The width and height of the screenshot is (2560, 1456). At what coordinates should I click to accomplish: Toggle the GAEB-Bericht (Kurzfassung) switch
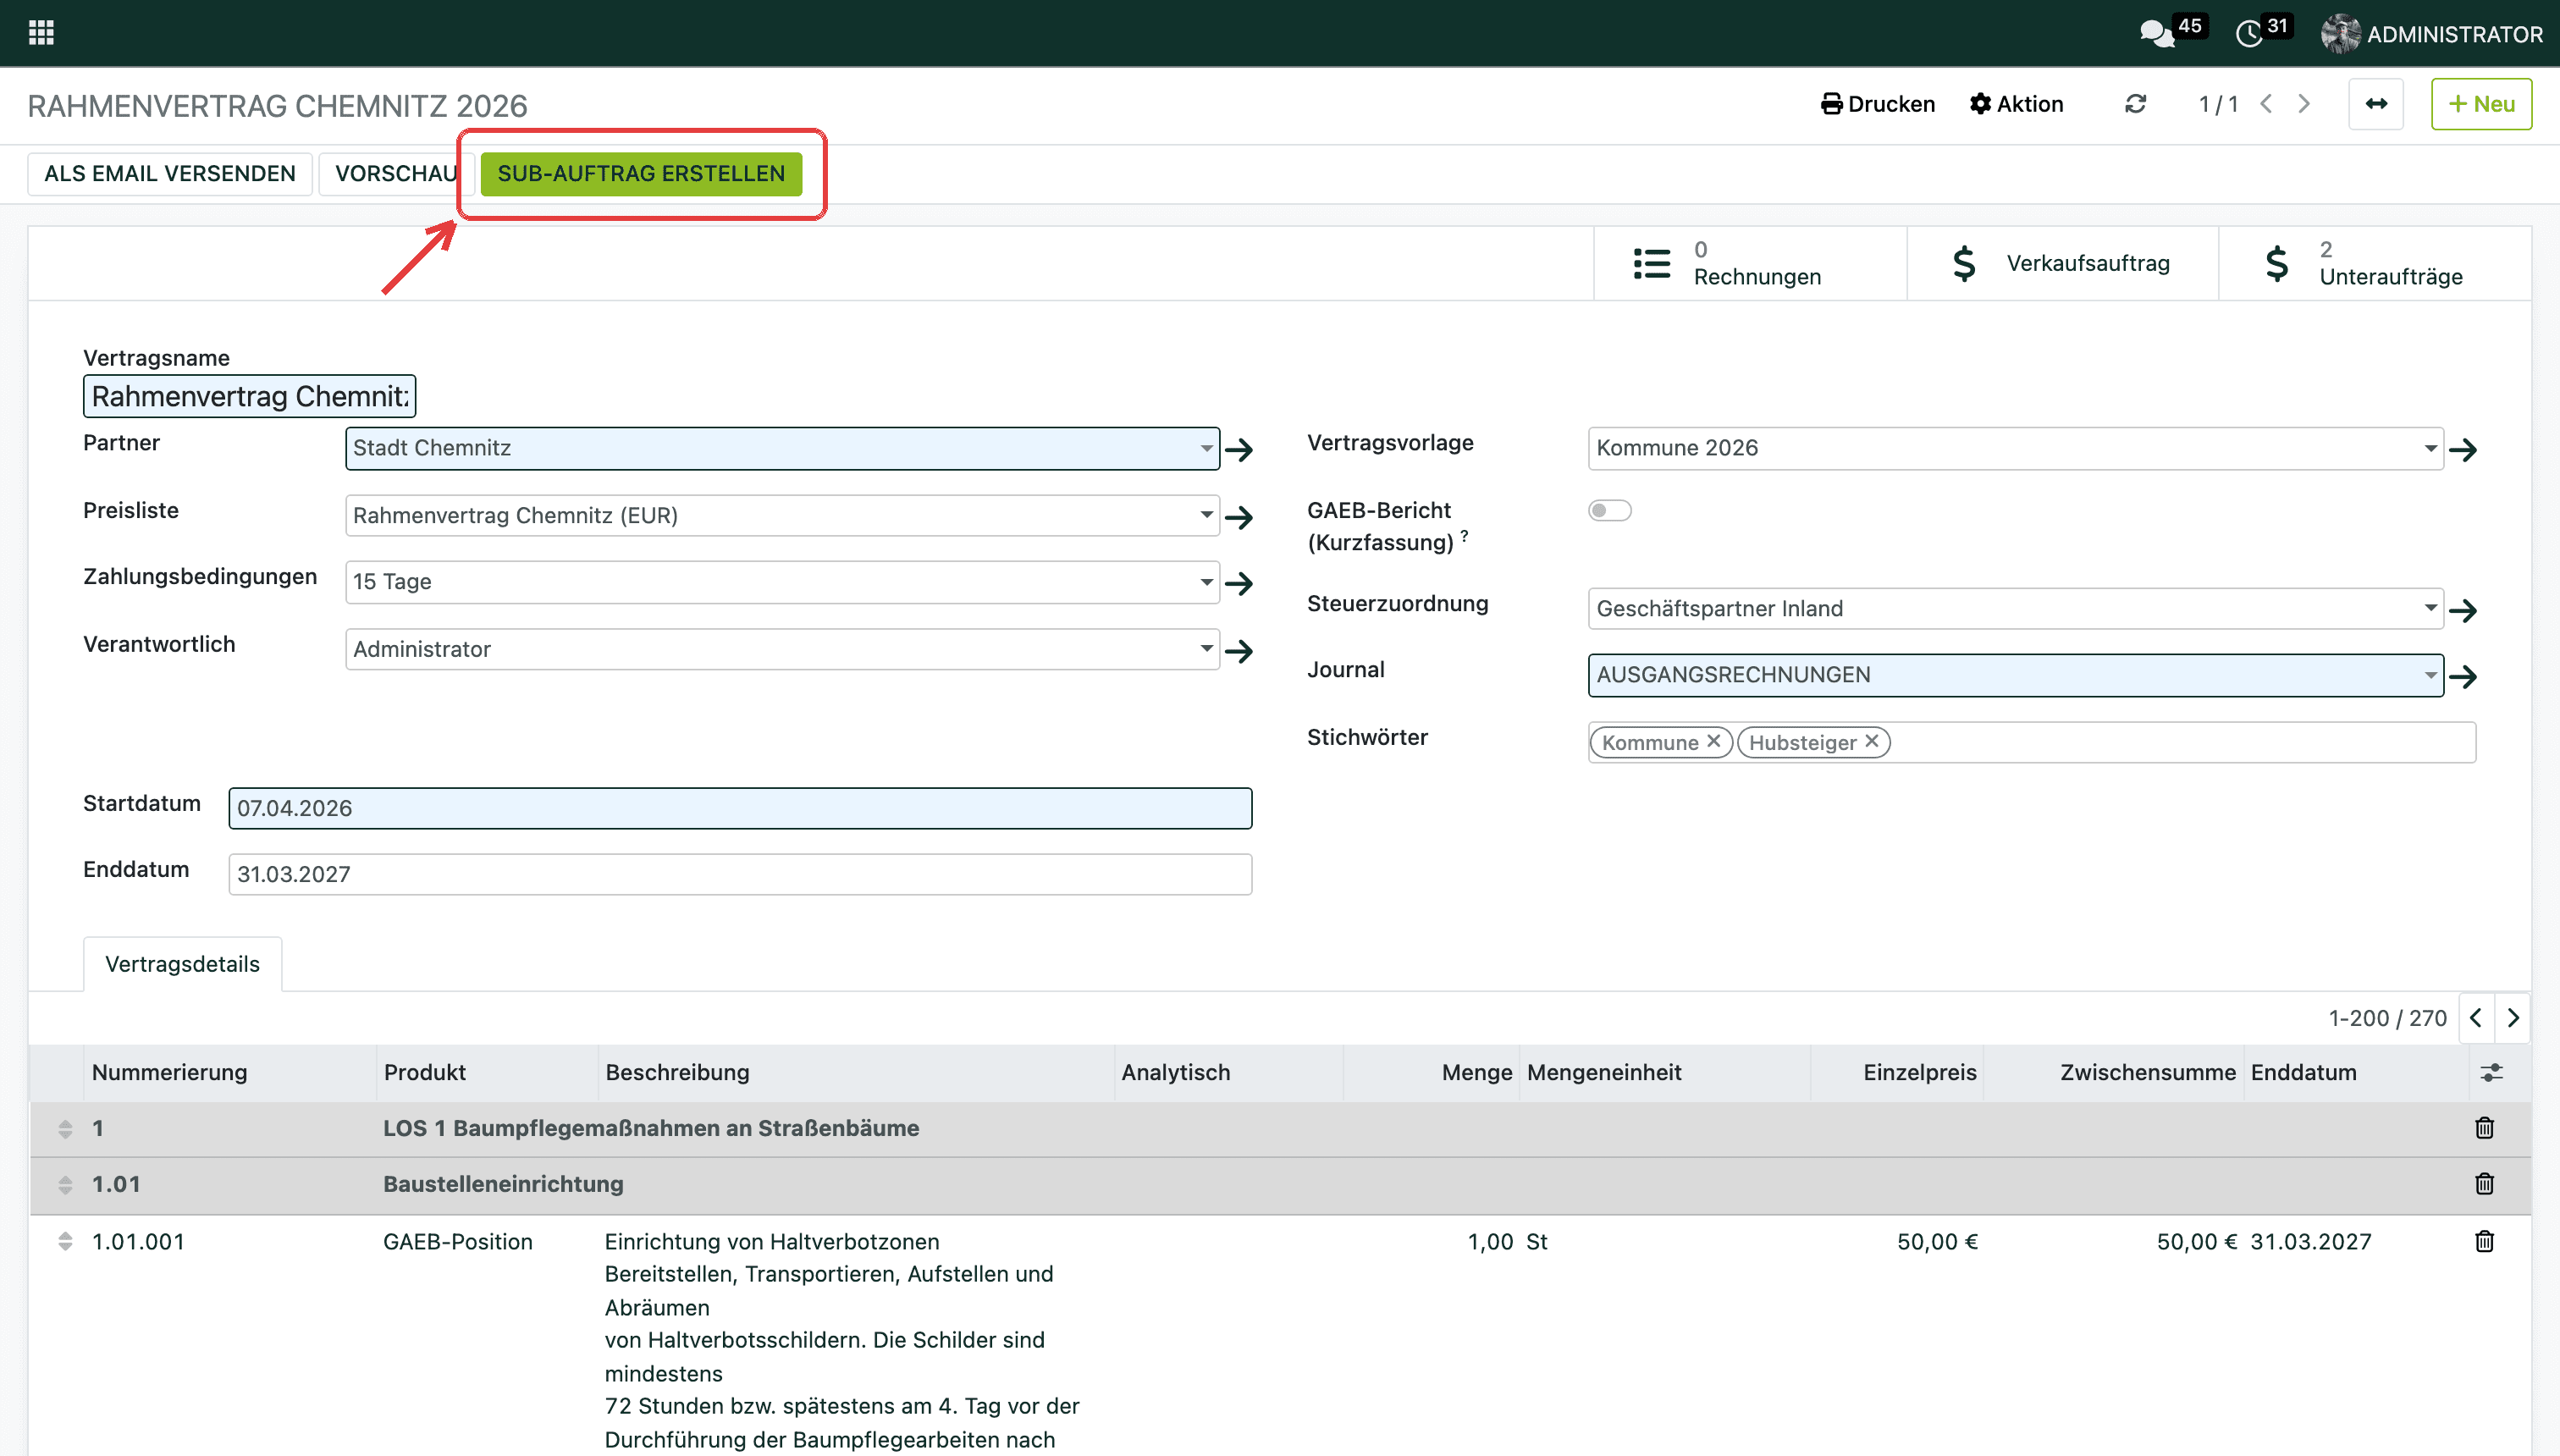click(x=1610, y=510)
